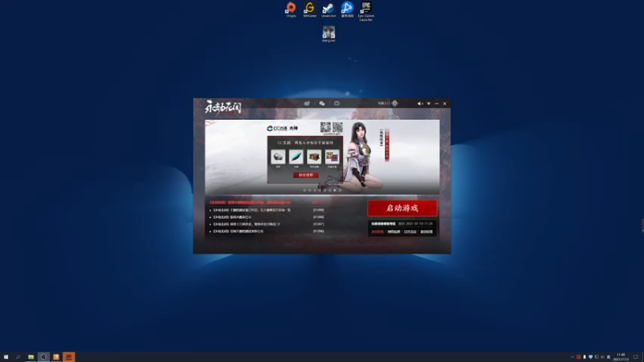Switch to the orange taskbar app icon
This screenshot has width=644, height=362.
tap(56, 357)
